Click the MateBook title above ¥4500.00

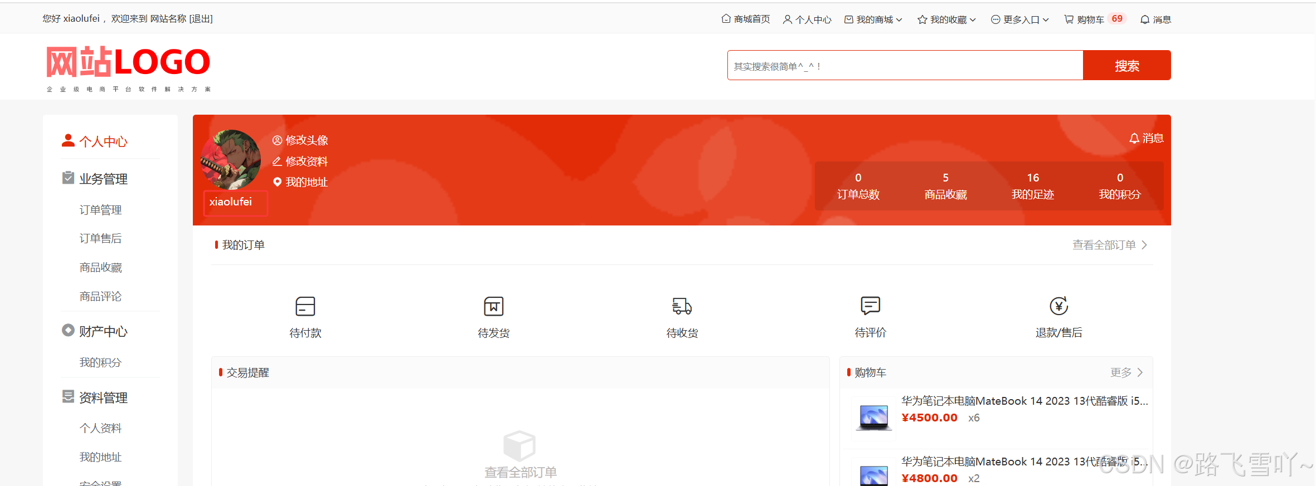tap(1024, 401)
